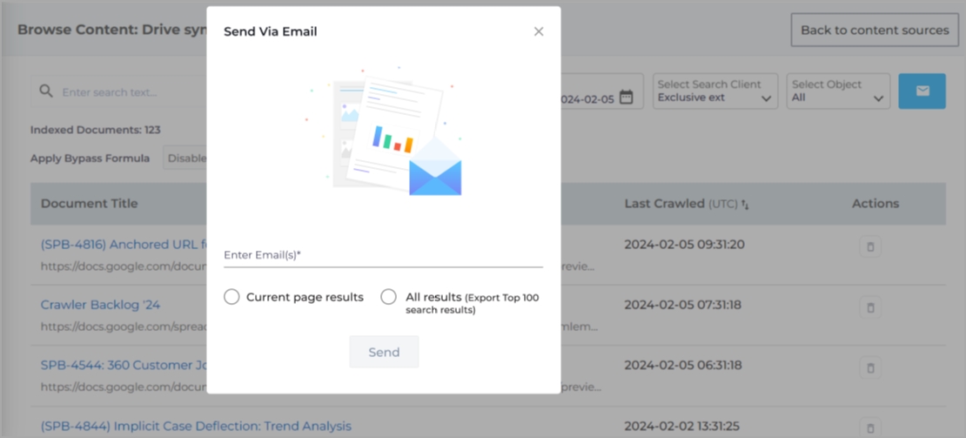Image resolution: width=966 pixels, height=438 pixels.
Task: Open the Apply Bypass Formula dropdown
Action: 184,158
